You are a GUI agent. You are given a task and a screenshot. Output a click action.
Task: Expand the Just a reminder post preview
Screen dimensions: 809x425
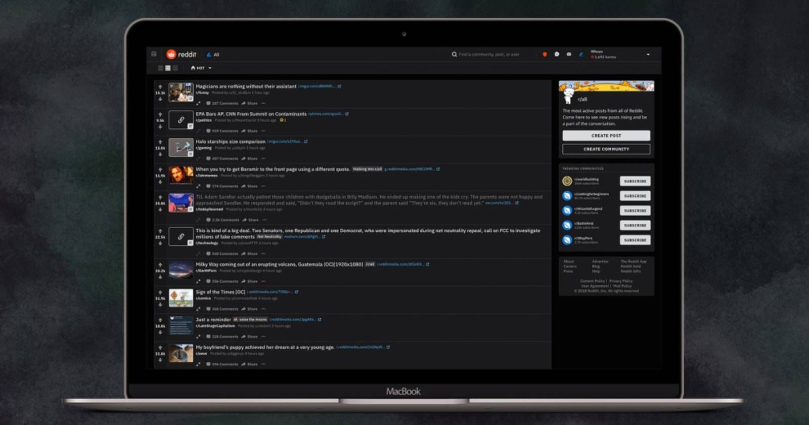click(198, 336)
